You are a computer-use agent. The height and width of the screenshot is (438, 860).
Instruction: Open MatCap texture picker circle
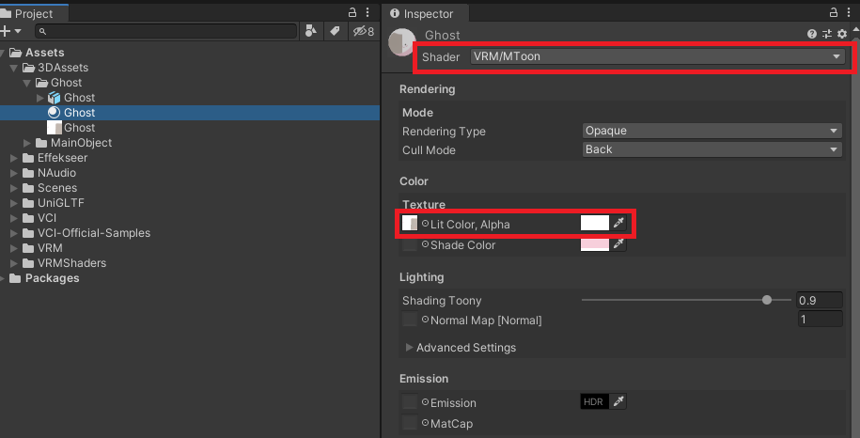tap(425, 423)
